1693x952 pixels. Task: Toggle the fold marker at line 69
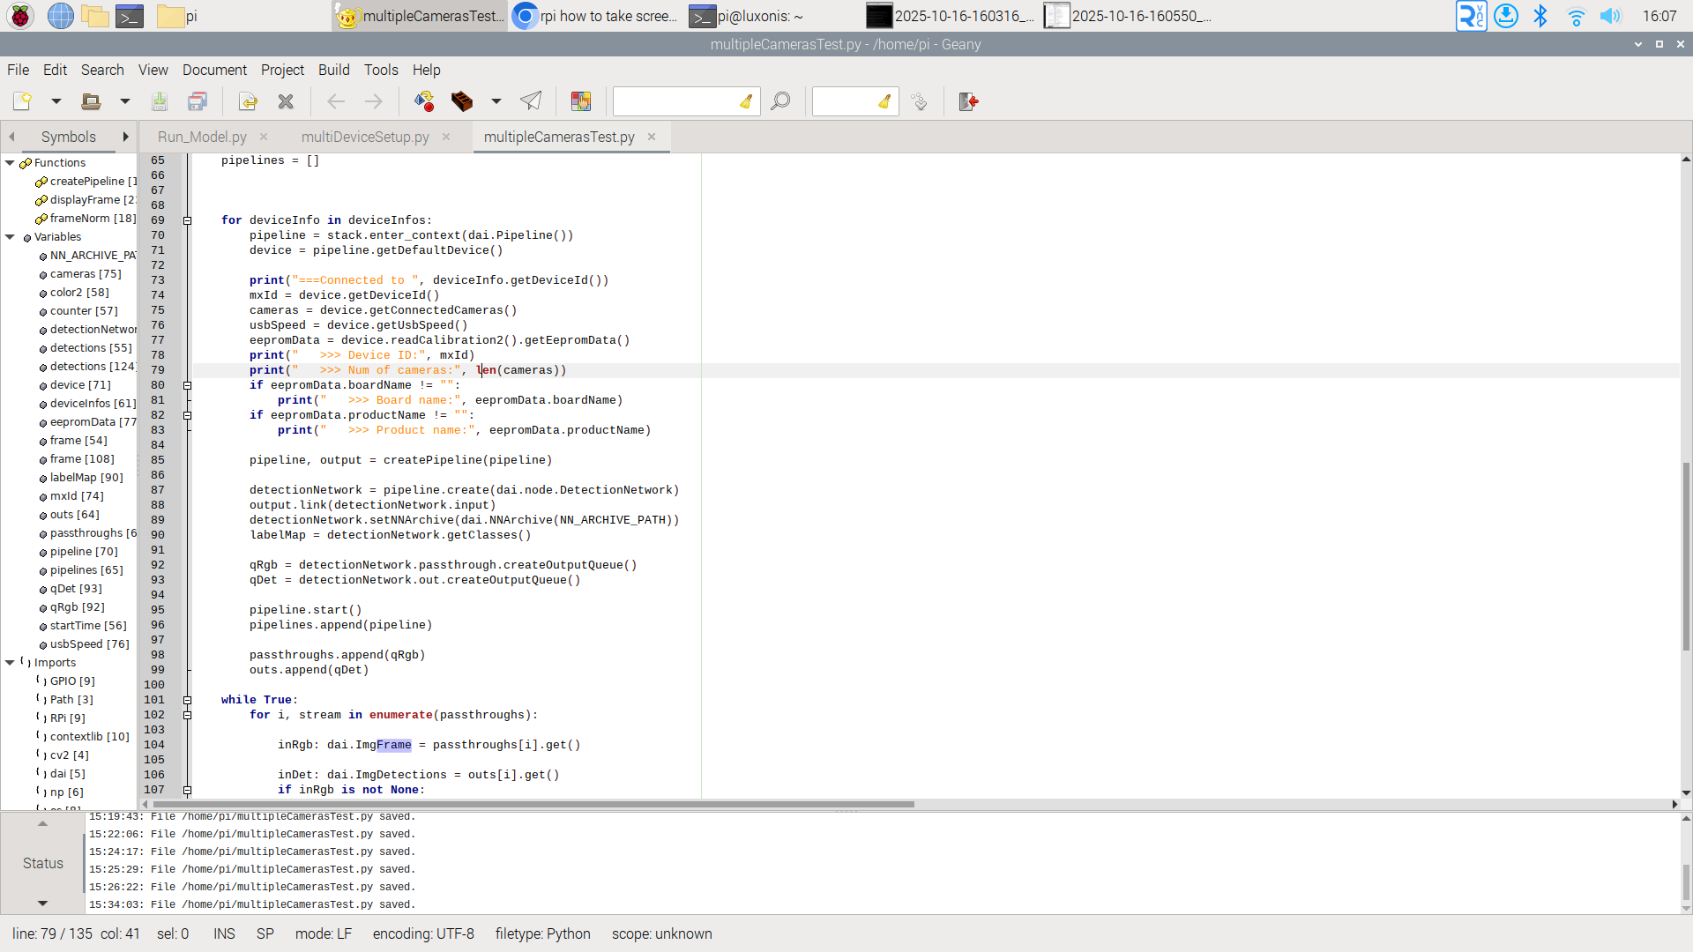187,220
